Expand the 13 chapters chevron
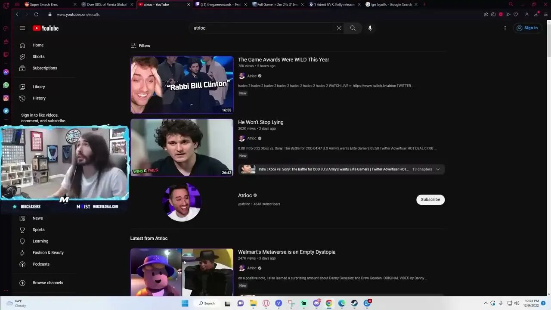 438,169
